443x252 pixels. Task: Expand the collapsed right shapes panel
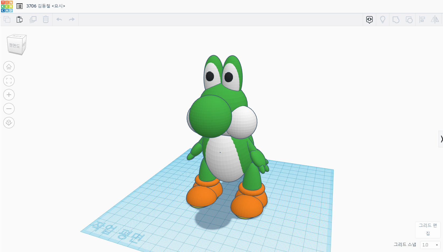pyautogui.click(x=441, y=139)
